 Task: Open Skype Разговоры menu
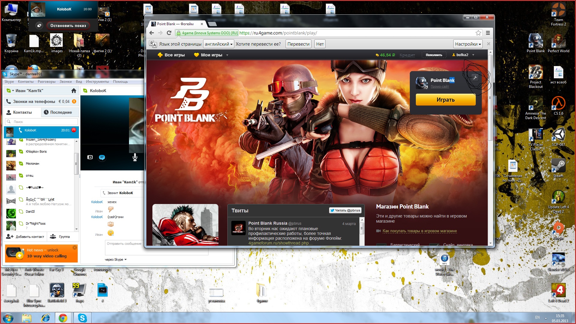point(46,82)
